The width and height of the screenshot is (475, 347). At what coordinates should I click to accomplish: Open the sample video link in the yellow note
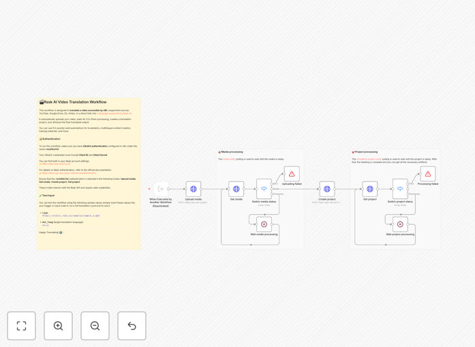click(71, 216)
